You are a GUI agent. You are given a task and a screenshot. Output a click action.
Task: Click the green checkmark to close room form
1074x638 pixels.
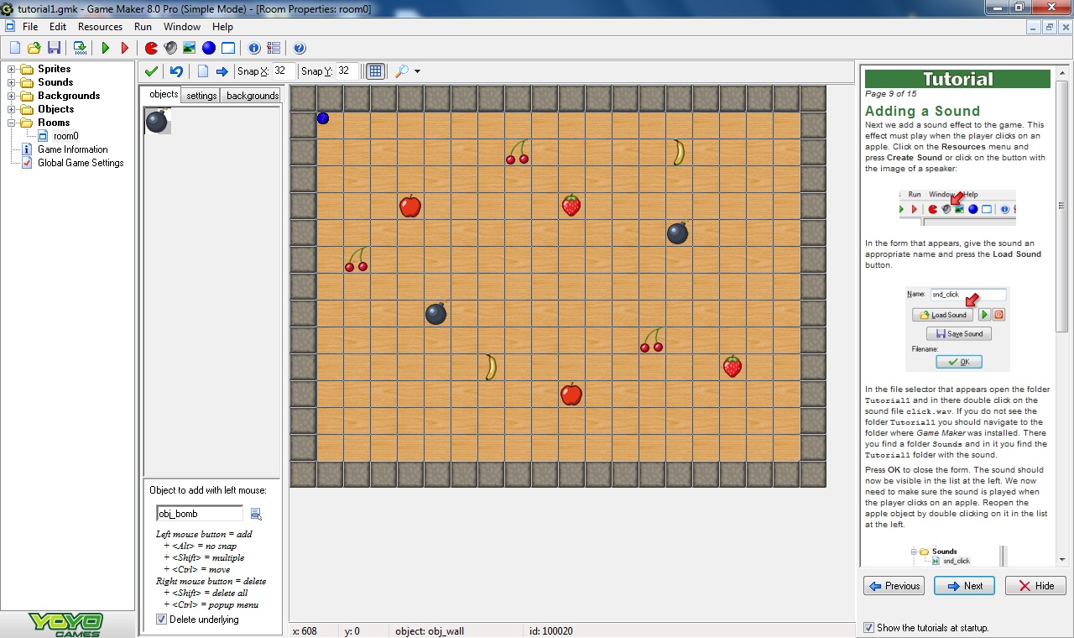151,71
